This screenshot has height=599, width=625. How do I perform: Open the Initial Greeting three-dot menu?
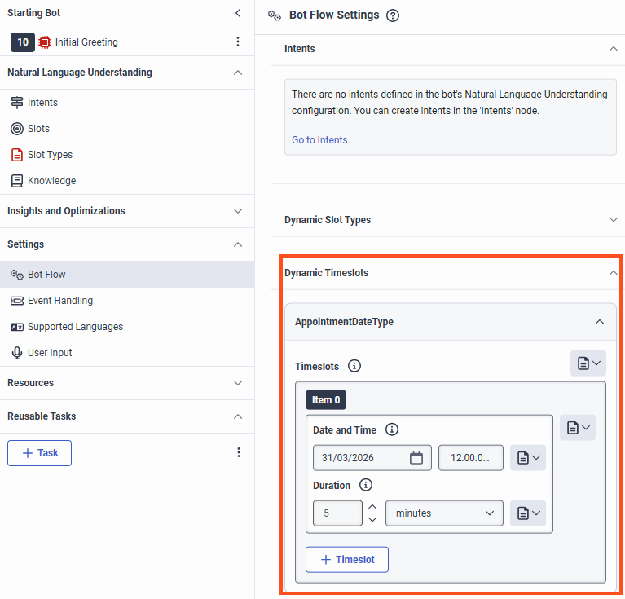click(238, 42)
